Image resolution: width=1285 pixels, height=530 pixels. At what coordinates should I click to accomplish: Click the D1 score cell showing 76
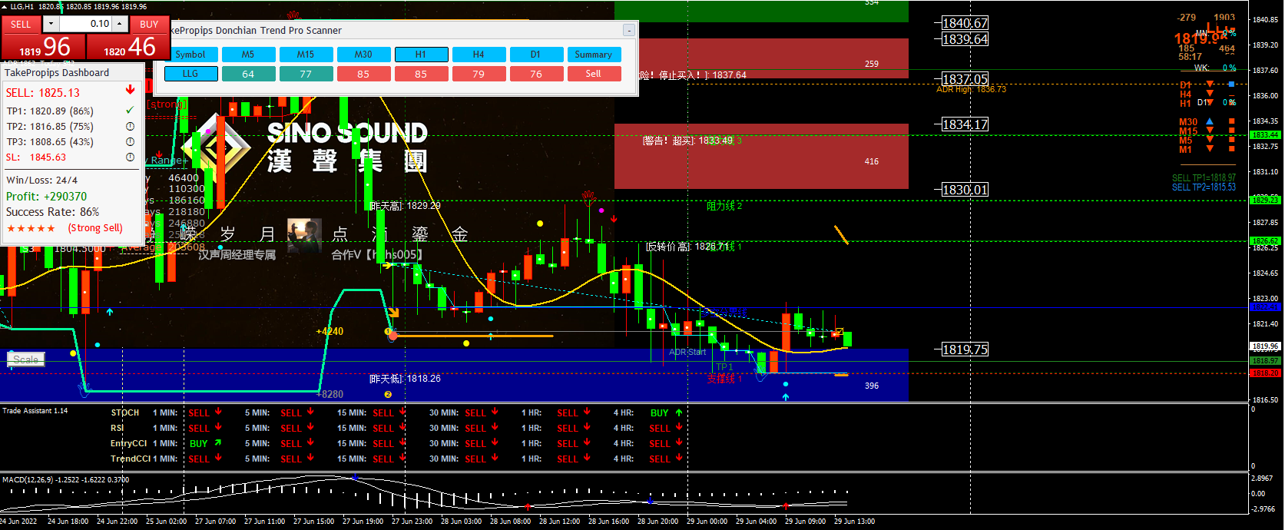click(x=536, y=74)
